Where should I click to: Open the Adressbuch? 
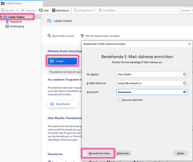[60, 10]
